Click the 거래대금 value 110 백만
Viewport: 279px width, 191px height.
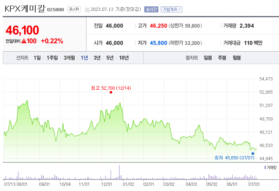click(x=253, y=43)
